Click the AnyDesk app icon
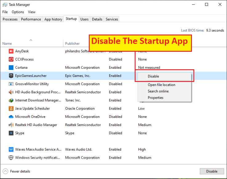The image size is (227, 179). 11,51
